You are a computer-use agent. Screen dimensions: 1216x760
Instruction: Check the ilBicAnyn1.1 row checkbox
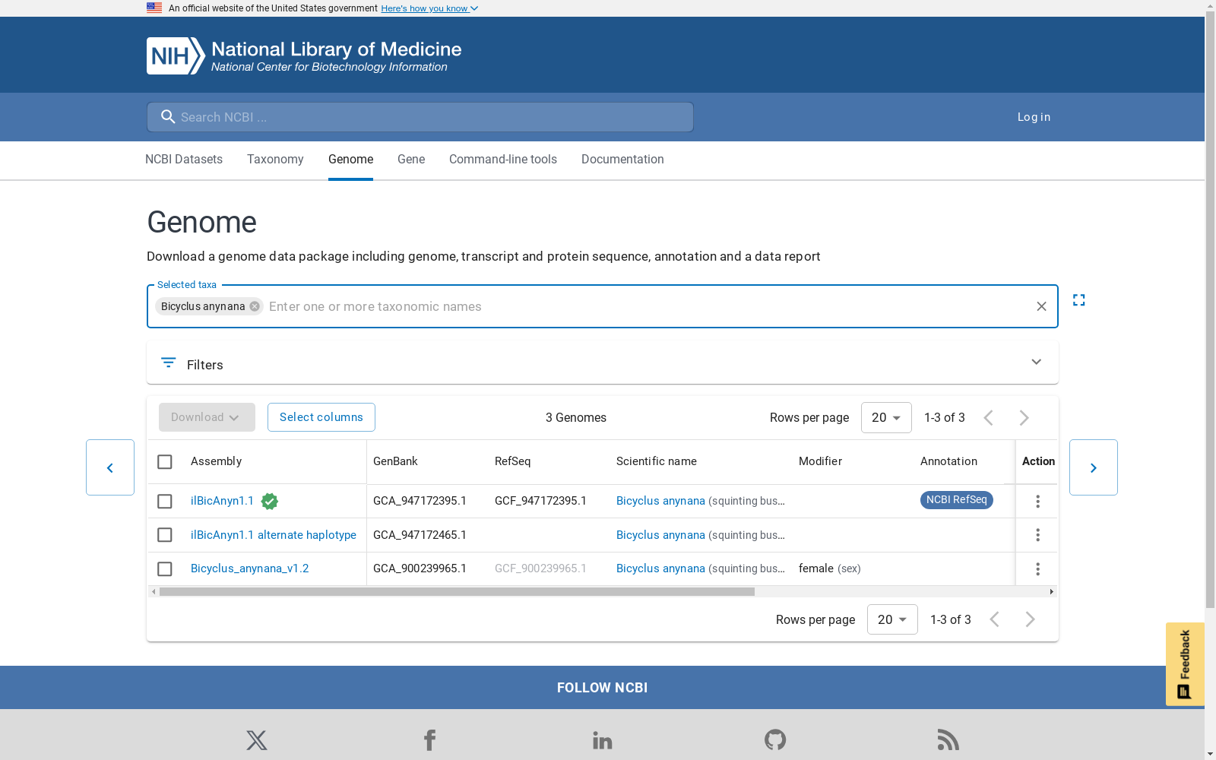[165, 502]
